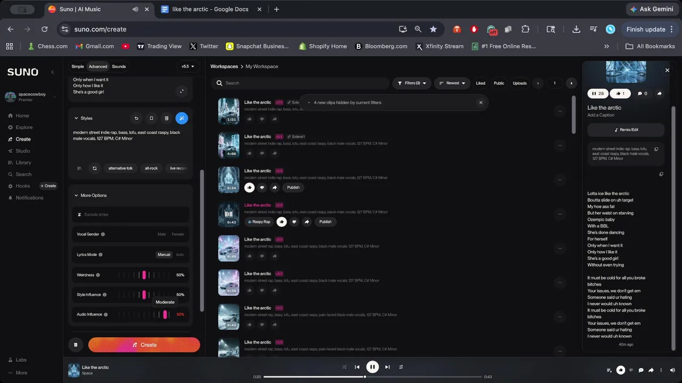Switch to Sounds mode tab

click(x=119, y=66)
